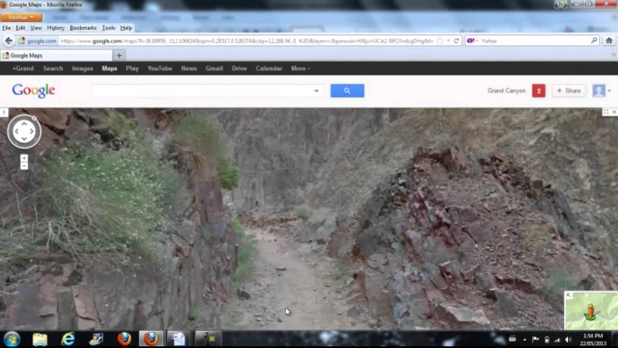Open a new tab with plus button
Viewport: 618px width, 348px height.
click(119, 56)
